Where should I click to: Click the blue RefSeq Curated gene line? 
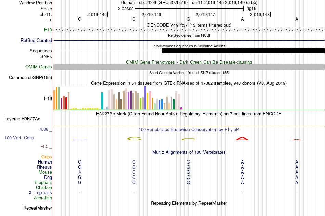pos(189,40)
